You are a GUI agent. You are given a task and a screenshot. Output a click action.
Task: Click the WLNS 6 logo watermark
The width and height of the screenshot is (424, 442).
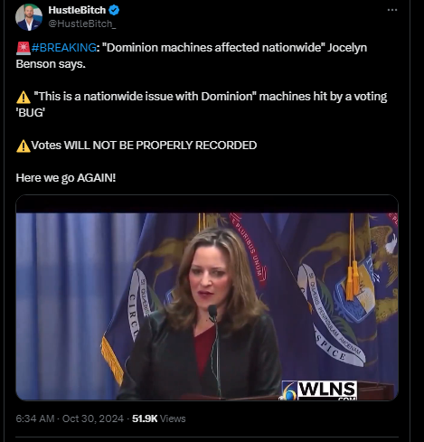[x=319, y=390]
